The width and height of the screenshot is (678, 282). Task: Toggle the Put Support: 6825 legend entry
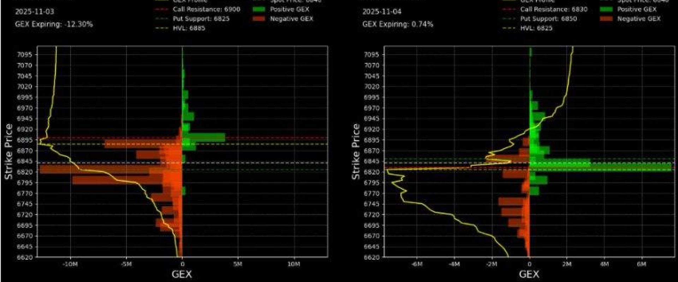(x=201, y=19)
